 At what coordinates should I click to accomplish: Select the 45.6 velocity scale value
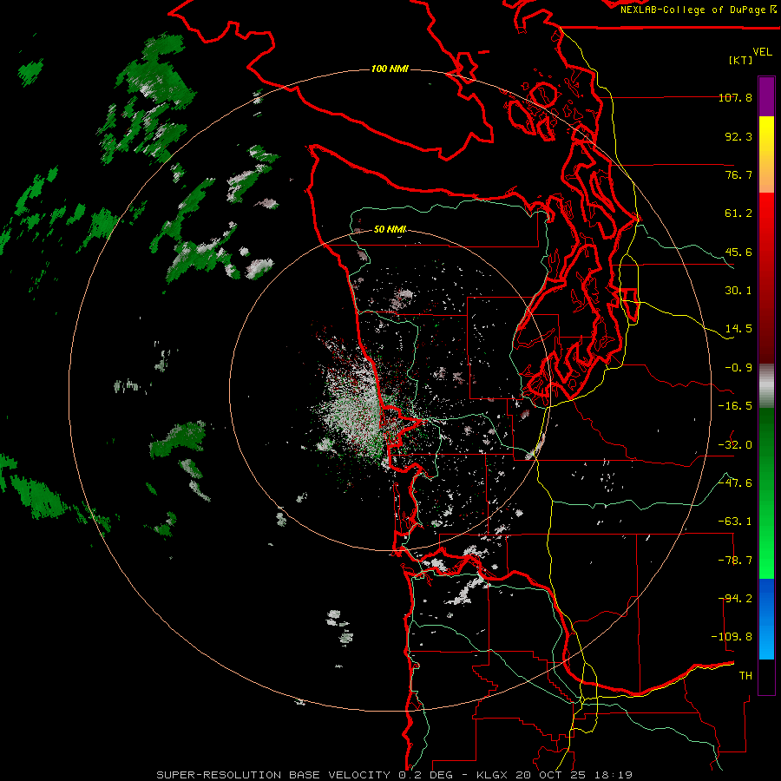tap(738, 252)
